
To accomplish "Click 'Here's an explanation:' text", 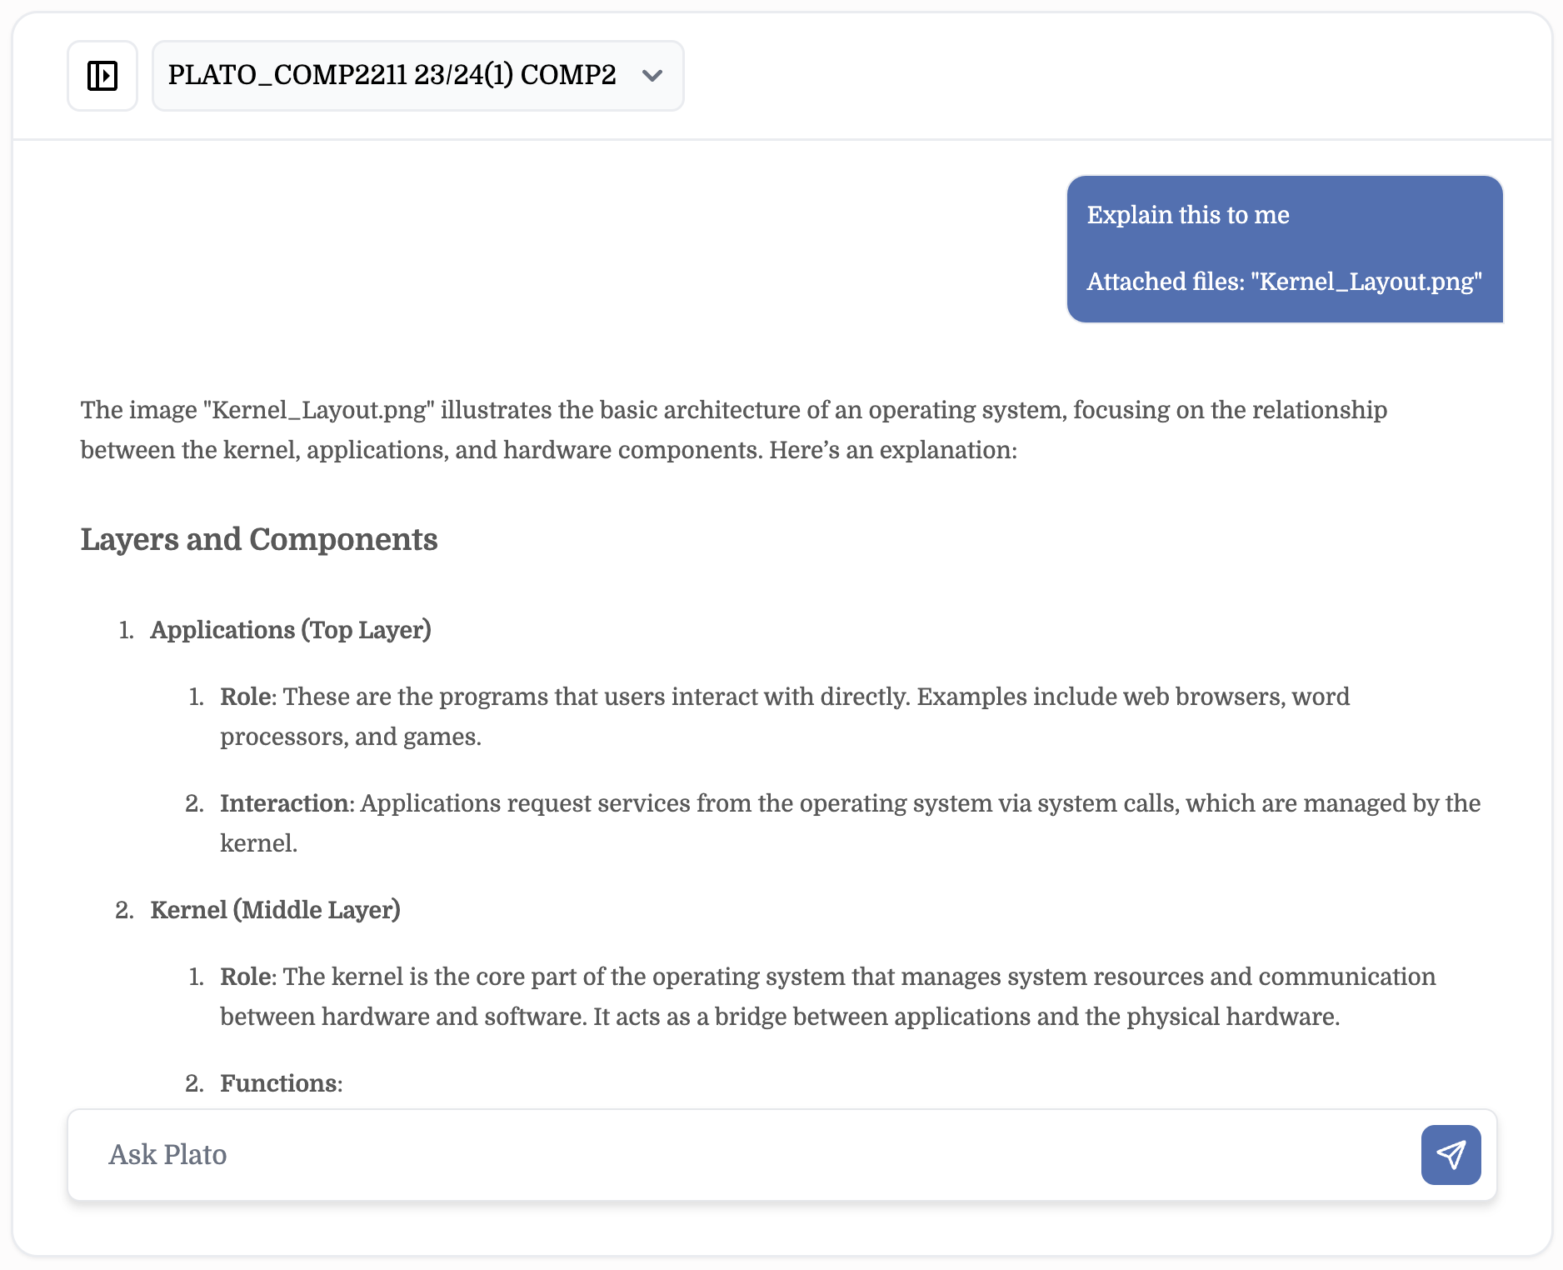I will click(x=892, y=450).
